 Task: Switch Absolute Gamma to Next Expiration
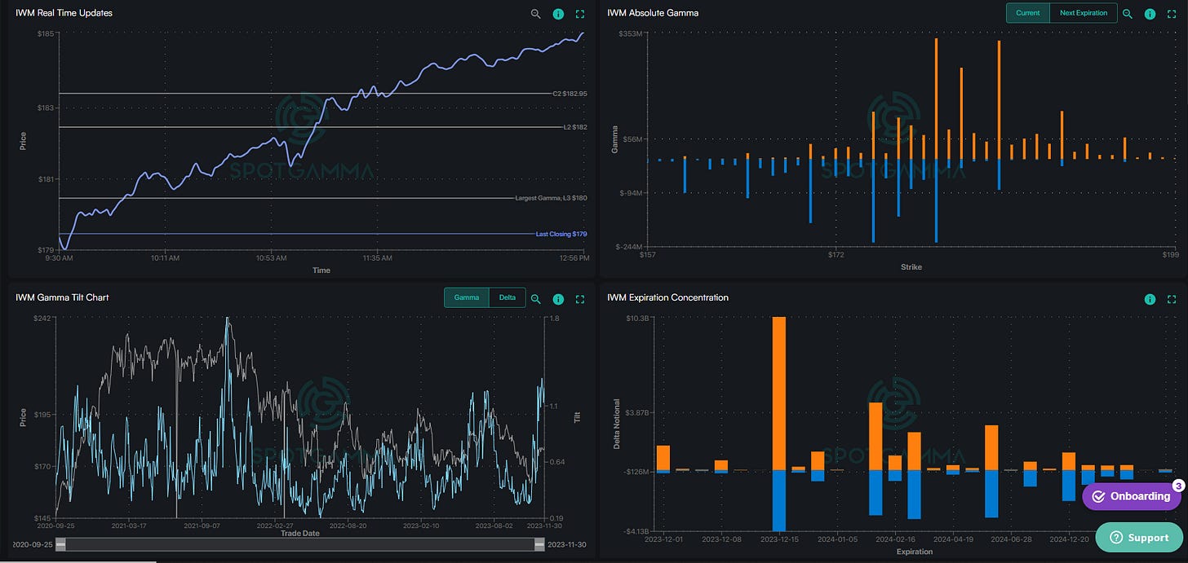point(1083,13)
